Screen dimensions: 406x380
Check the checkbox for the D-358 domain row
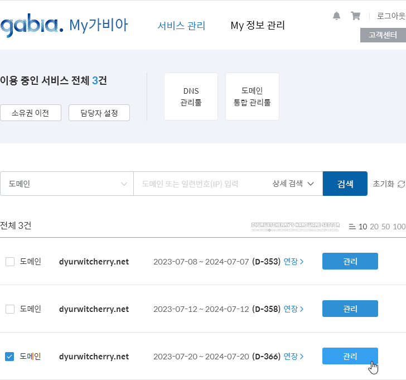tap(10, 309)
